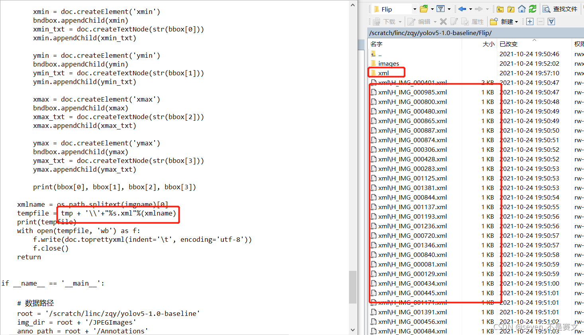584x335 pixels.
Task: Click code line if __name__ == '__main__':
Action: [x=53, y=283]
